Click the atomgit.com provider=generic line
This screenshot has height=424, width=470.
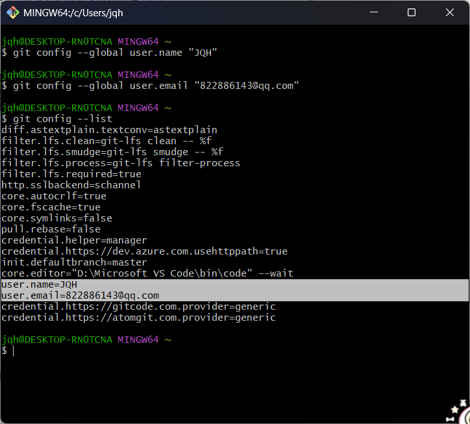coord(138,318)
